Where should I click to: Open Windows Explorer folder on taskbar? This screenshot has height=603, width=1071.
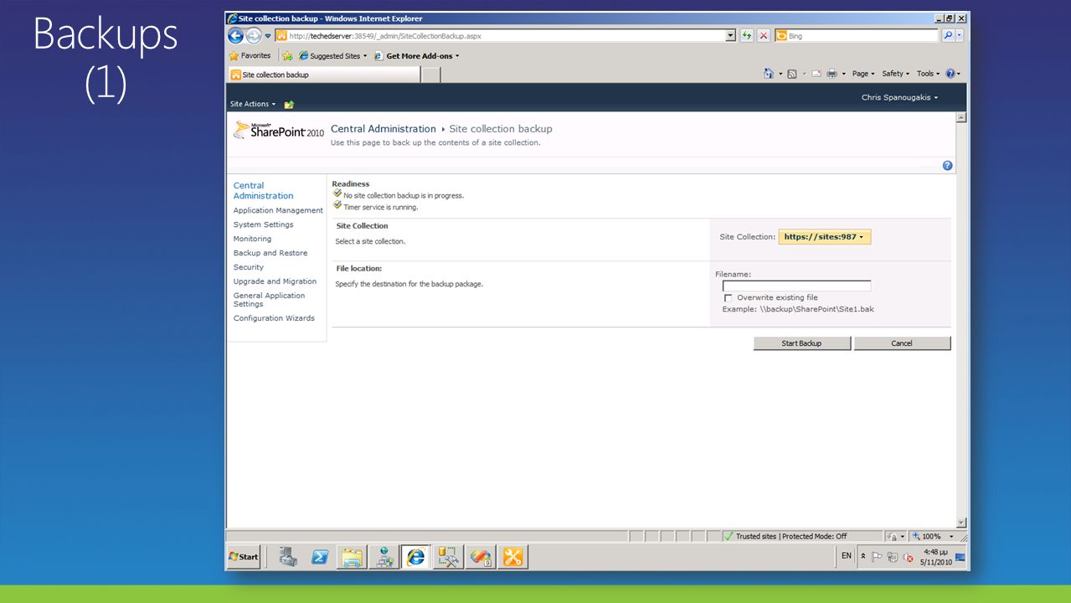coord(352,557)
